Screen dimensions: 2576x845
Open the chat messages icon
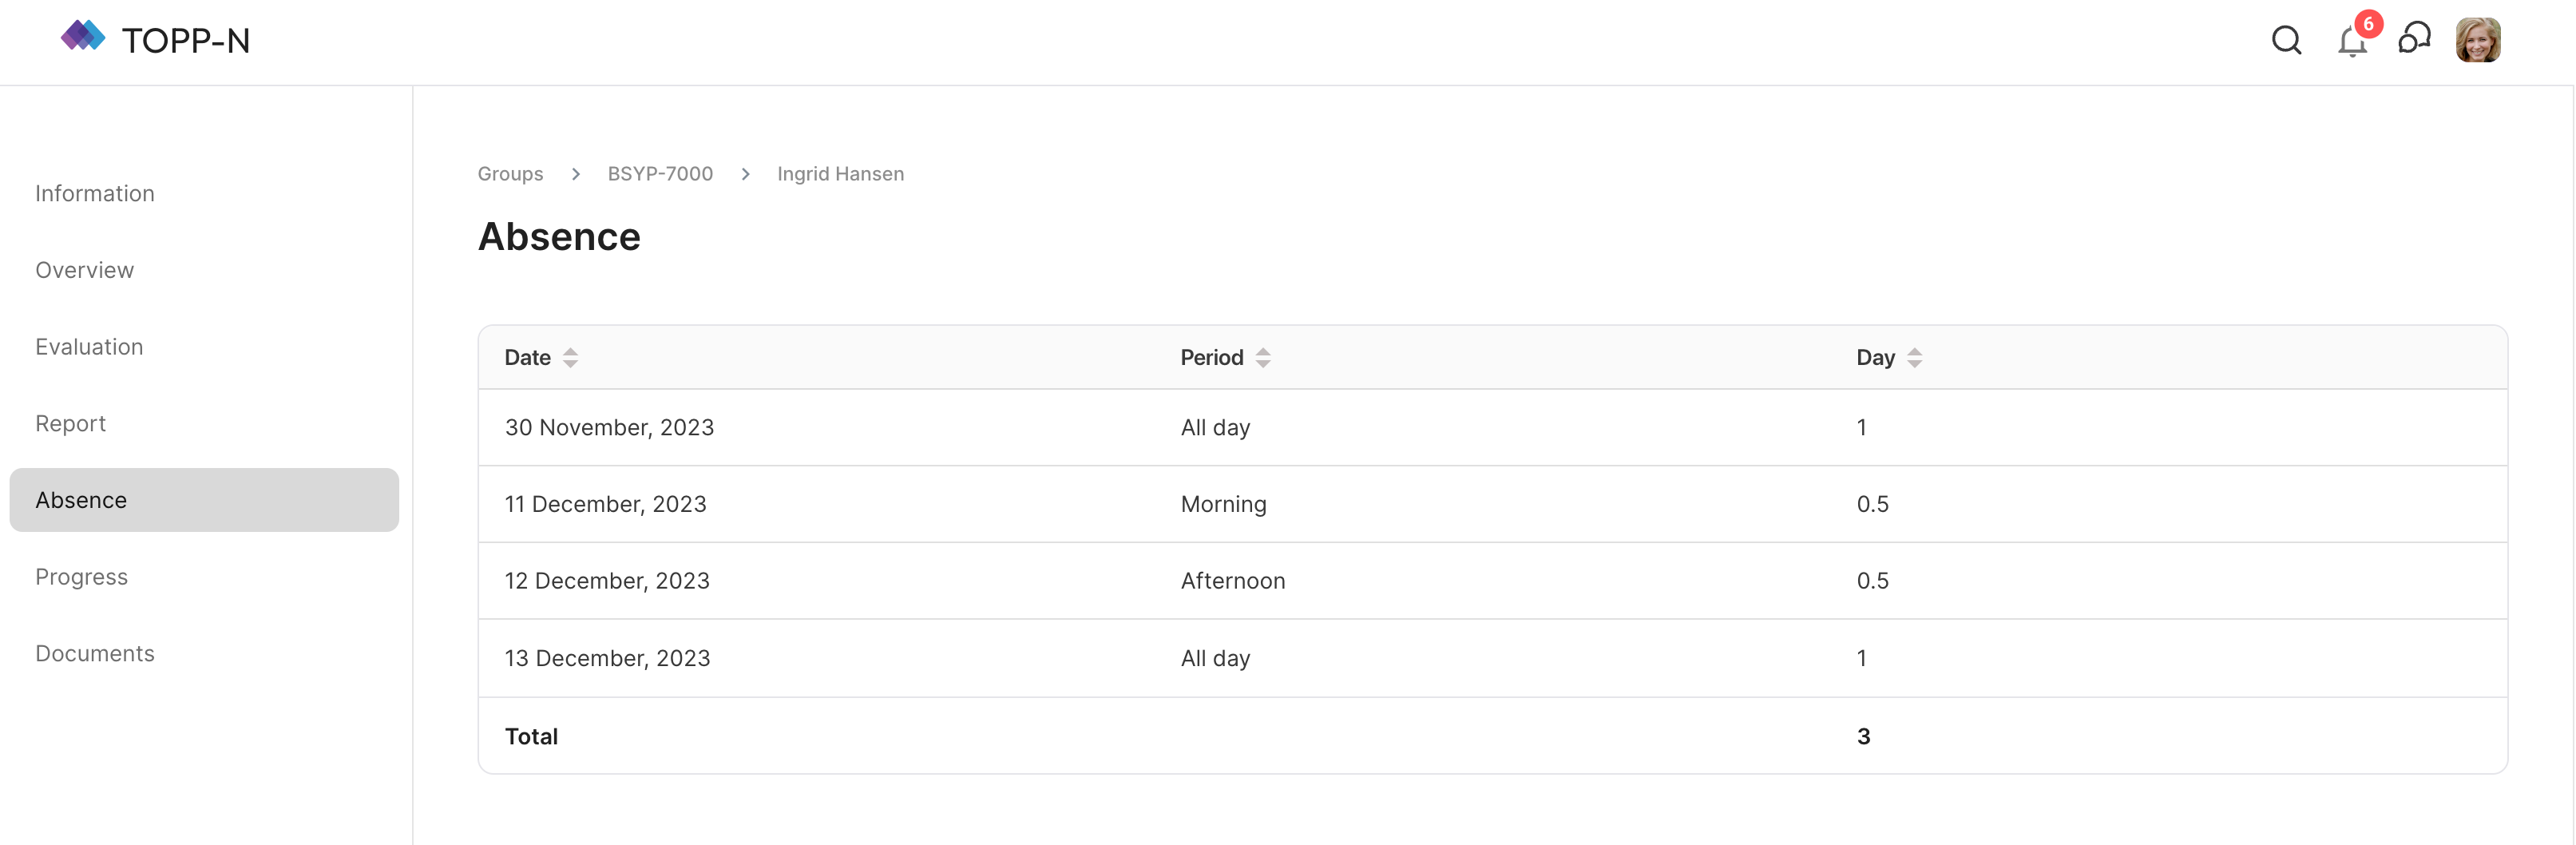click(2414, 40)
